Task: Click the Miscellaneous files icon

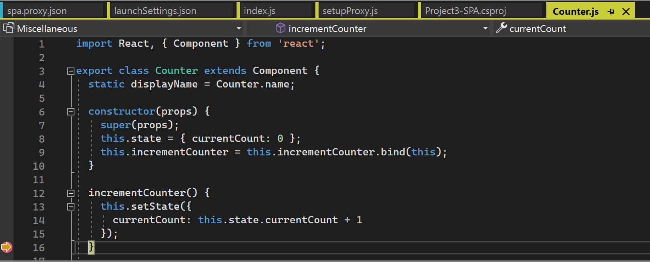Action: (x=8, y=28)
